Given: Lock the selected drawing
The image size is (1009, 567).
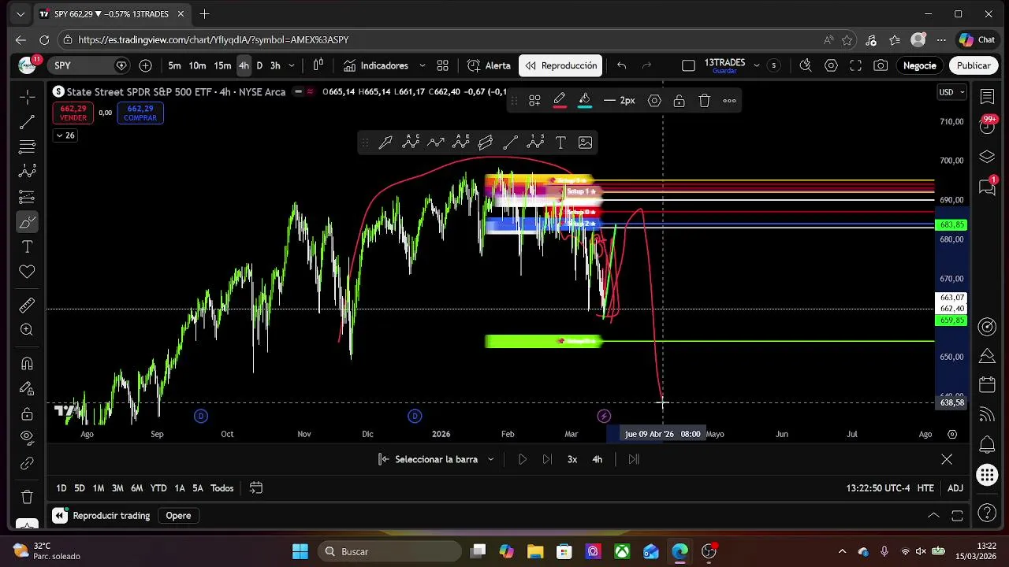Looking at the screenshot, I should (x=679, y=100).
